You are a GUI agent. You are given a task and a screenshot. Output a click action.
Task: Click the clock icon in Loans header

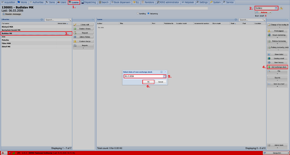pyautogui.click(x=236, y=19)
